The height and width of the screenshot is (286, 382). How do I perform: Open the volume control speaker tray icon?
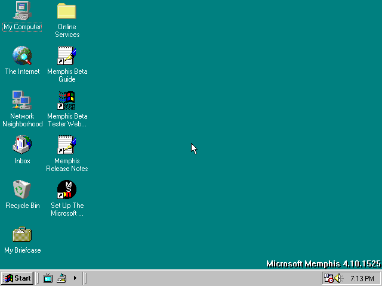(x=338, y=278)
